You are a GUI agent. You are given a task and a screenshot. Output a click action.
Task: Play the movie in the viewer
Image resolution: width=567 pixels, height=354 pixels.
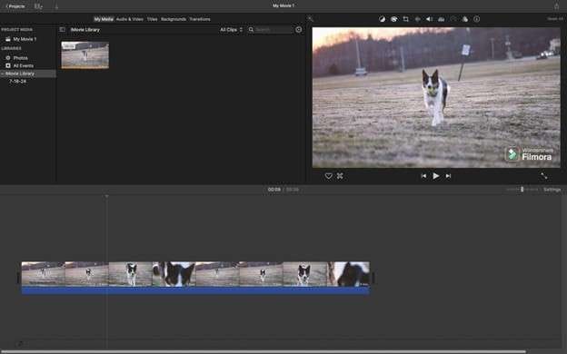[436, 176]
